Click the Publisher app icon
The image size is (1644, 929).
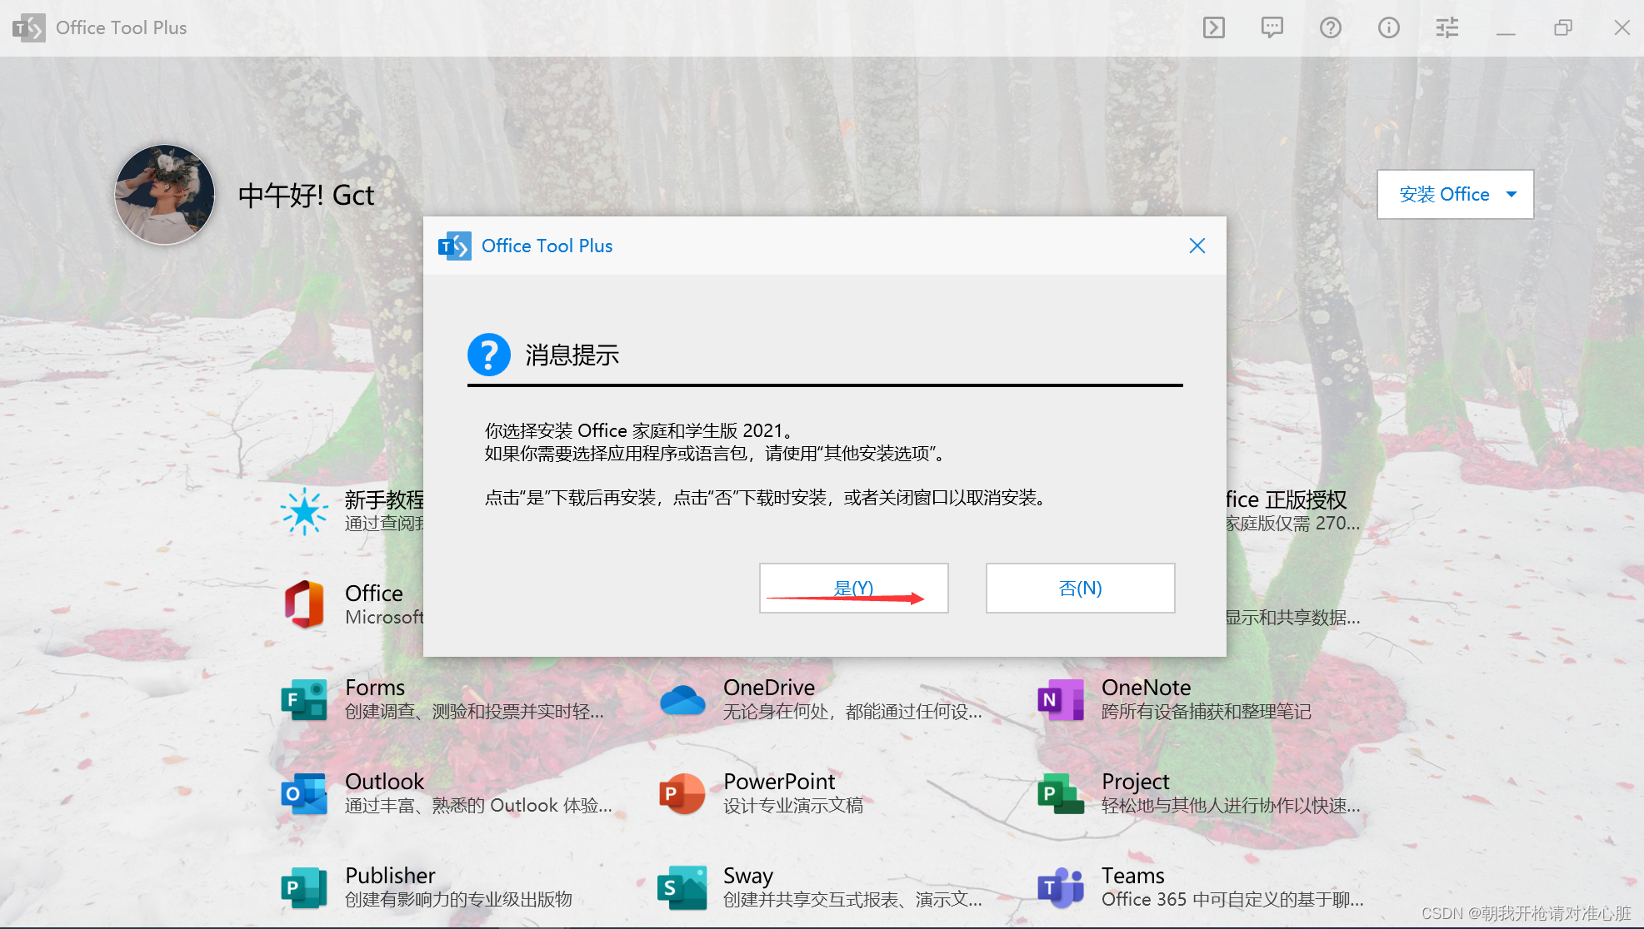click(x=304, y=887)
